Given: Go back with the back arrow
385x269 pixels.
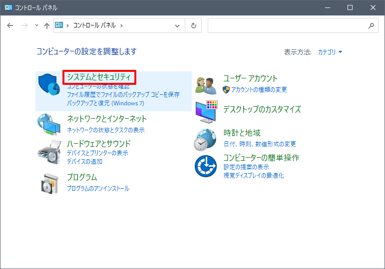Looking at the screenshot, I should (10, 25).
